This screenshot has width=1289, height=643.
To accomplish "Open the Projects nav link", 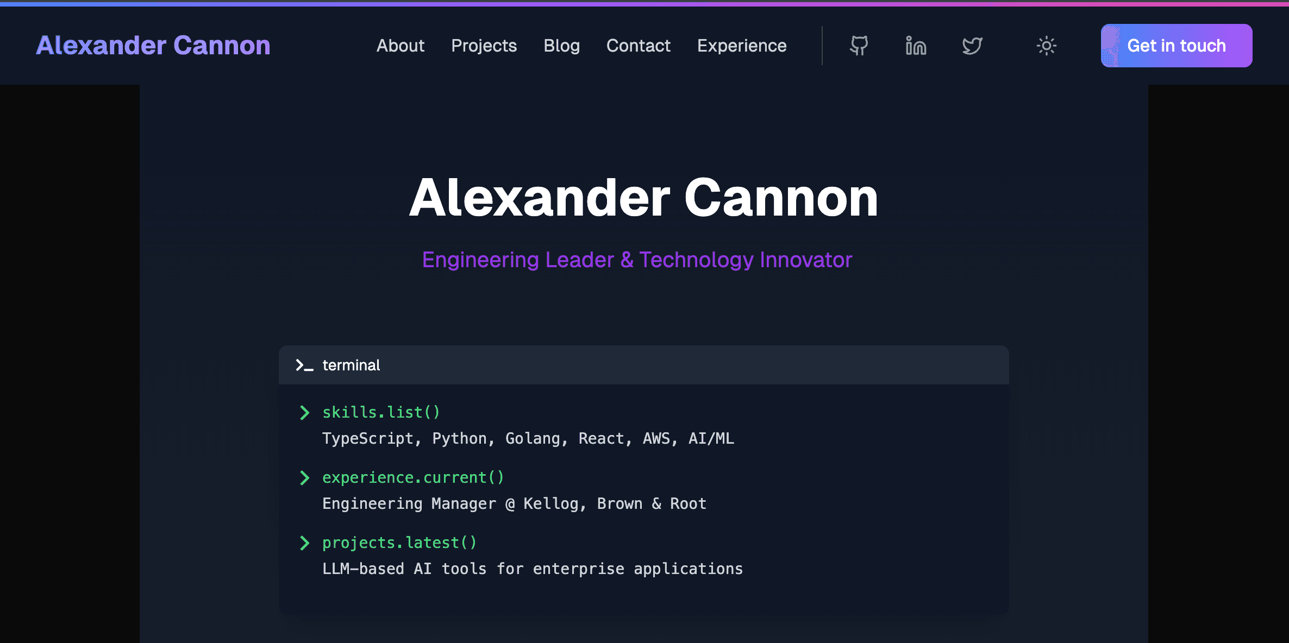I will coord(484,46).
